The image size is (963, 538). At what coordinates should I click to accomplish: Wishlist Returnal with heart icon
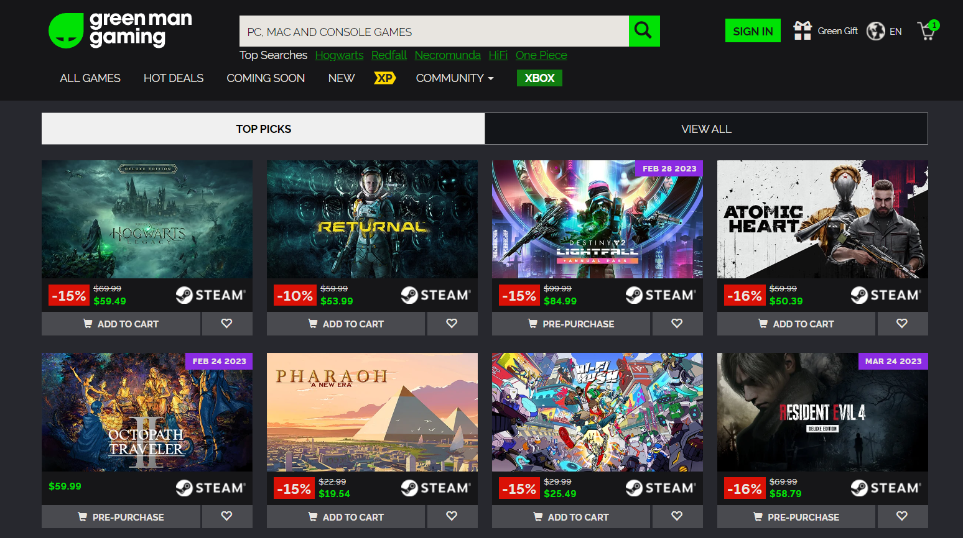[452, 324]
